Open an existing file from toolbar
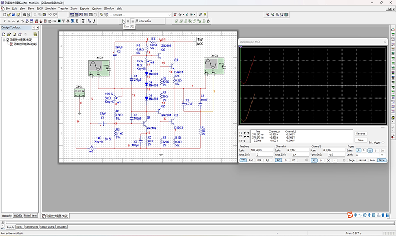This screenshot has height=236, width=396. (9, 15)
